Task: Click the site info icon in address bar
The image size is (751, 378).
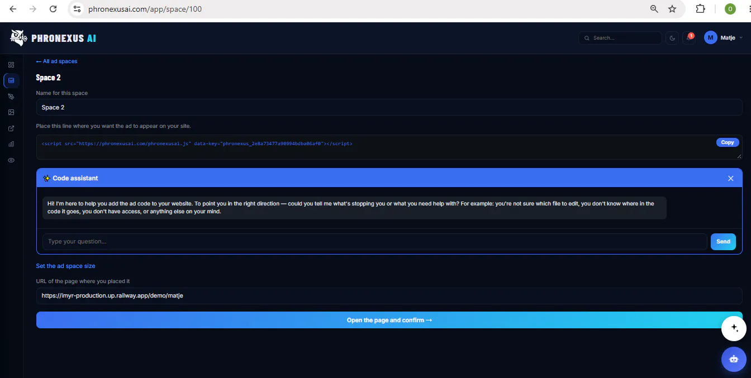Action: pos(78,9)
